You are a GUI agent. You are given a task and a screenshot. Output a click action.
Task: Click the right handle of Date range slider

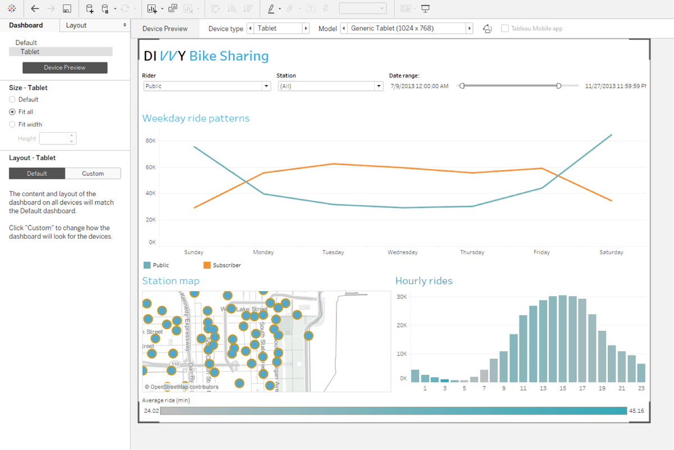tap(558, 86)
